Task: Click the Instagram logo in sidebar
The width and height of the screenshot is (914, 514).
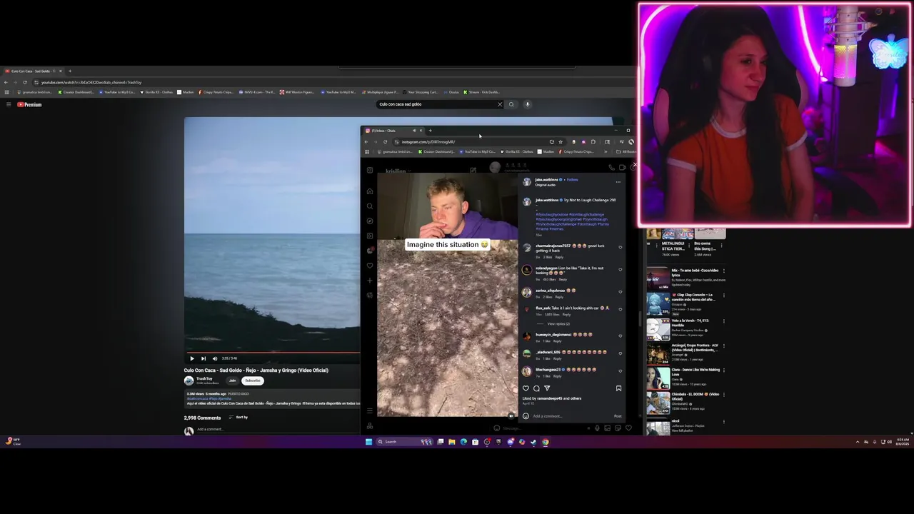Action: coord(370,170)
